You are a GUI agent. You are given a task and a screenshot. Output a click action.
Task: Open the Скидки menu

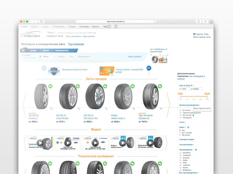[x=46, y=26]
